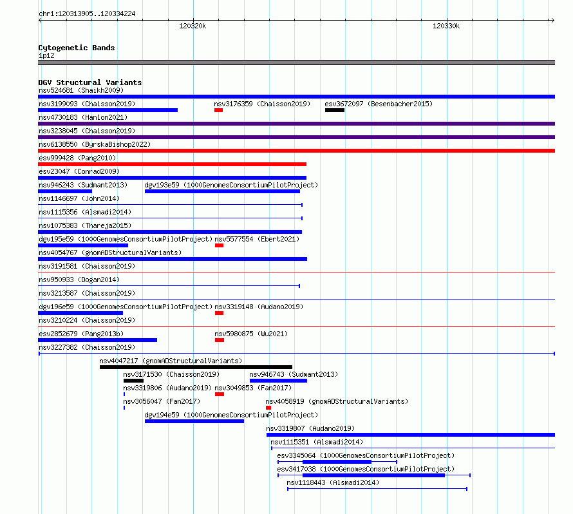Image resolution: width=573 pixels, height=514 pixels.
Task: Open nsv3213587 (Chaisson2019) label
Action: click(87, 293)
